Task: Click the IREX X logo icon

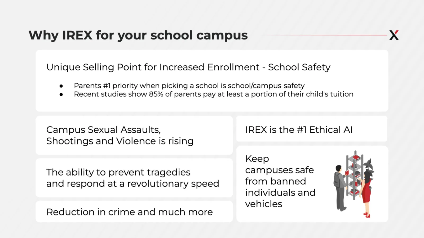Action: point(394,35)
